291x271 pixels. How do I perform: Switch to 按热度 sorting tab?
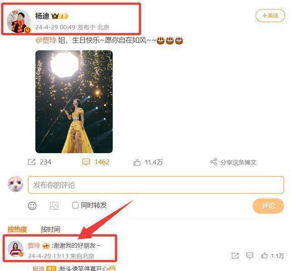(17, 229)
